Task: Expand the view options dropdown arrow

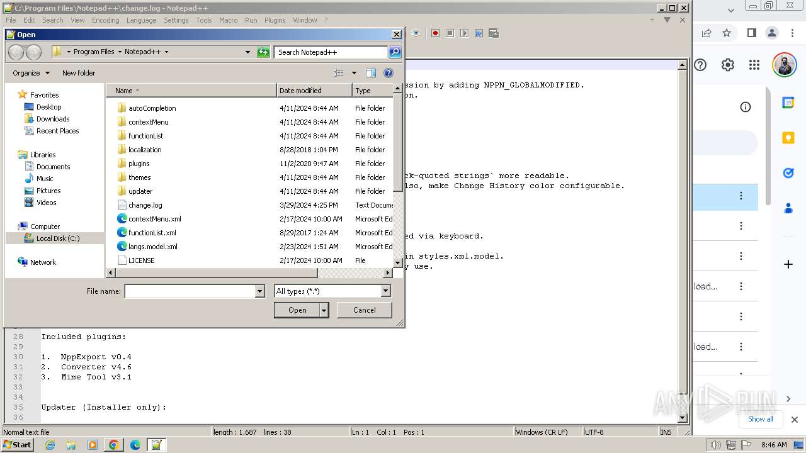Action: [x=354, y=73]
